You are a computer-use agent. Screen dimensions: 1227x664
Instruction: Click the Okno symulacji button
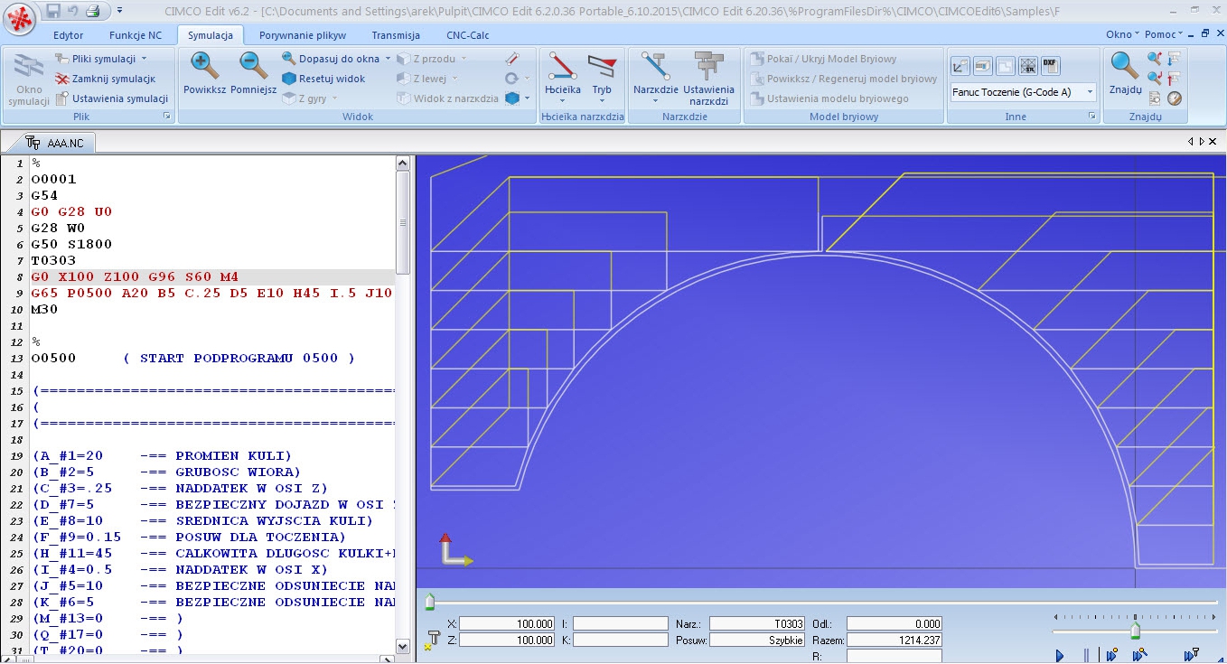[x=29, y=79]
